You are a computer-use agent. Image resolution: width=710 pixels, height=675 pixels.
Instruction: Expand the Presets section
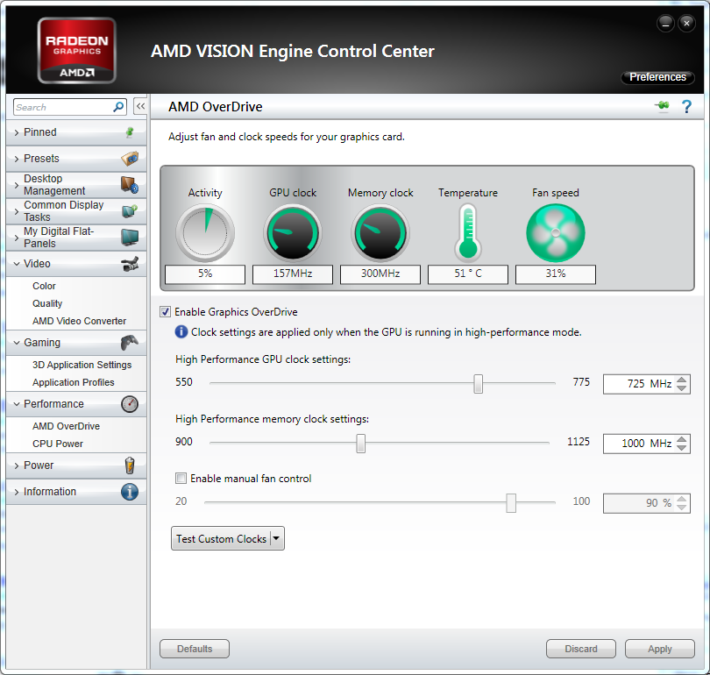(76, 159)
